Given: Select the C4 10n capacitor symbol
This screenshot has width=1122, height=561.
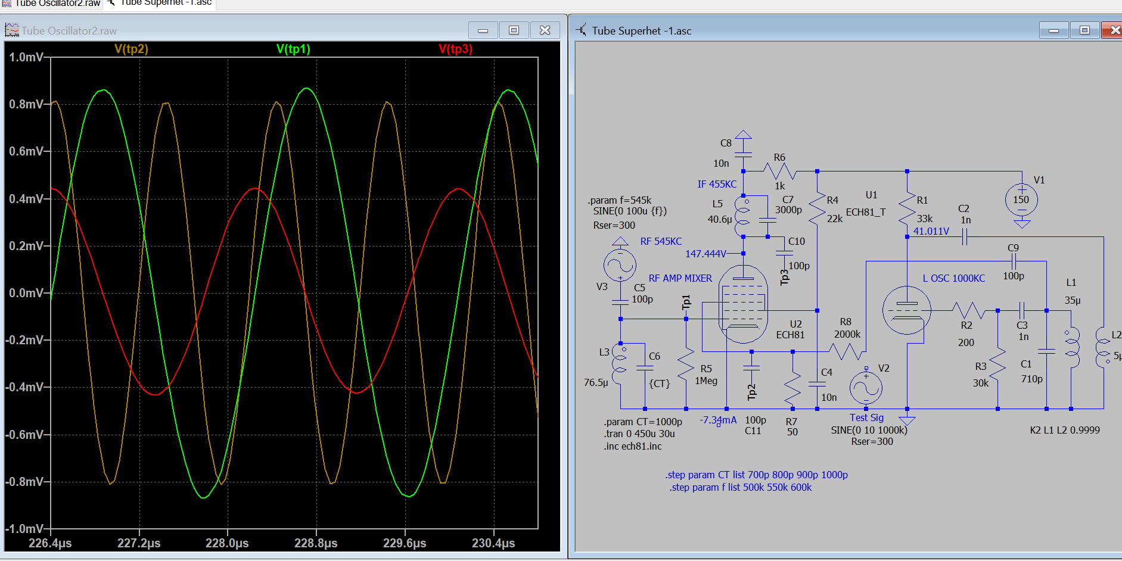Looking at the screenshot, I should [x=817, y=384].
